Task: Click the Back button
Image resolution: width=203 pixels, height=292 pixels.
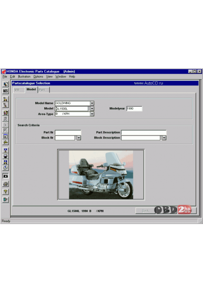Action: coord(145,211)
